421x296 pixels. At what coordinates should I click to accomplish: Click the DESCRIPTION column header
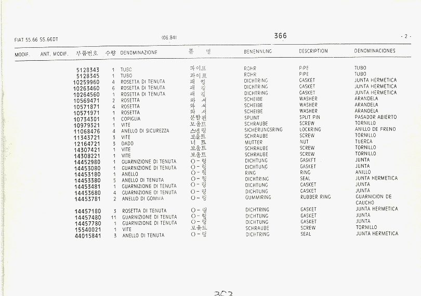[x=313, y=51]
